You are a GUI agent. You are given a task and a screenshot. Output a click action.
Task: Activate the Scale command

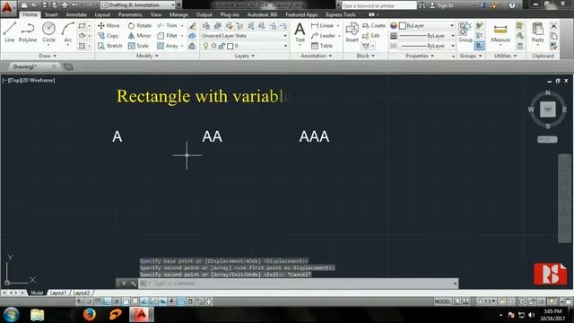[138, 46]
